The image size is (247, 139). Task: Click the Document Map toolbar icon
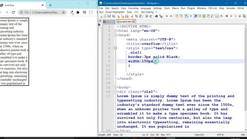204,16
